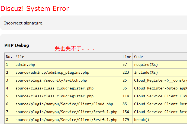
Task: Select class_cloudregister.php cell in row 5
Action: coord(67,96)
